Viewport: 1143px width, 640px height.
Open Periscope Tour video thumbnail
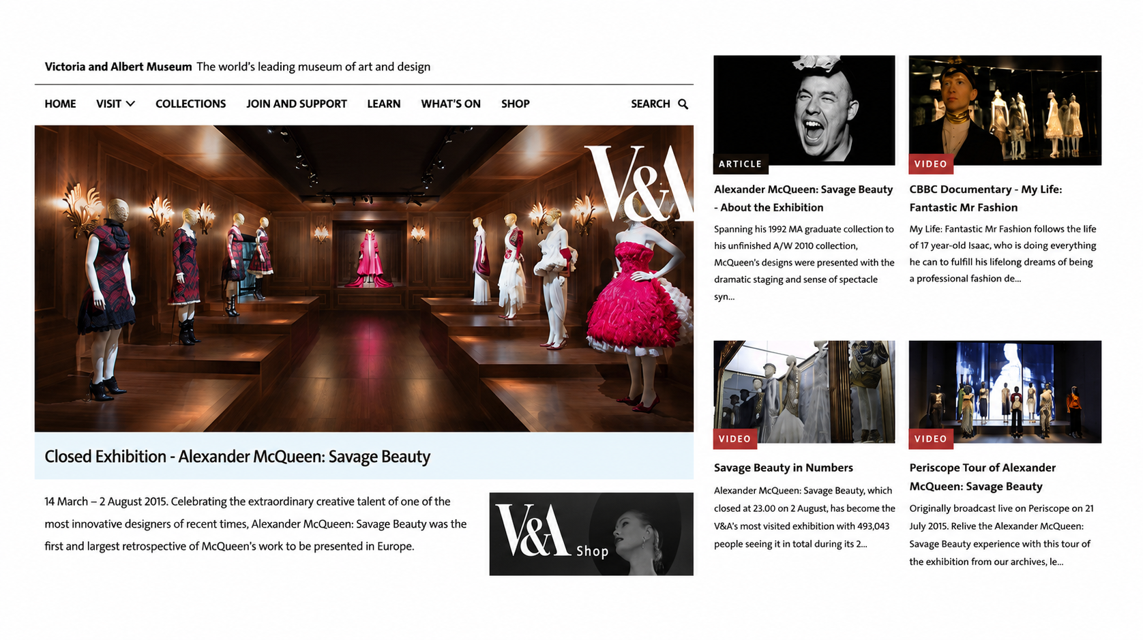[x=1005, y=392]
